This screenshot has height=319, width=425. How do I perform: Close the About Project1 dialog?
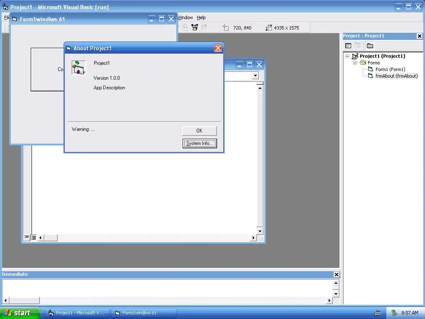[218, 48]
